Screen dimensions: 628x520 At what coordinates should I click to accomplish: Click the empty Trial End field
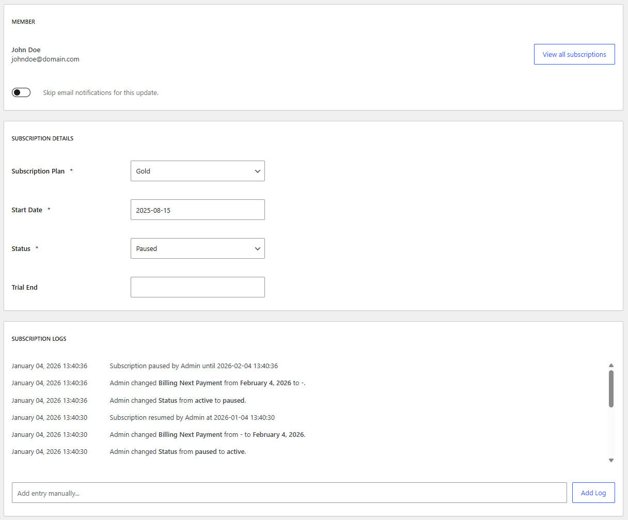coord(198,287)
